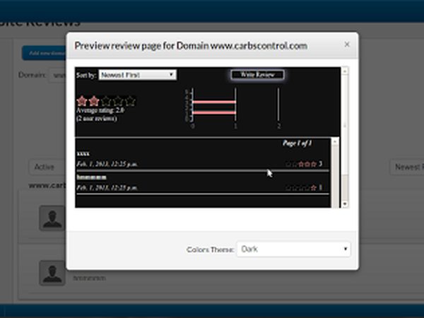Click the 'Page 1 of 1' text

click(x=297, y=143)
